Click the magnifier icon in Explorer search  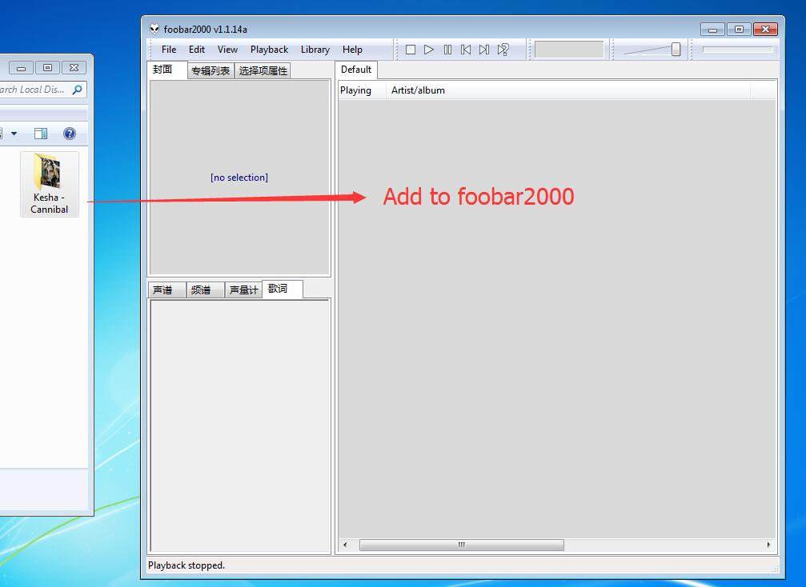[x=77, y=90]
